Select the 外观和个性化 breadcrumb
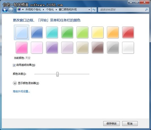The width and height of the screenshot is (151, 130). pos(33,10)
